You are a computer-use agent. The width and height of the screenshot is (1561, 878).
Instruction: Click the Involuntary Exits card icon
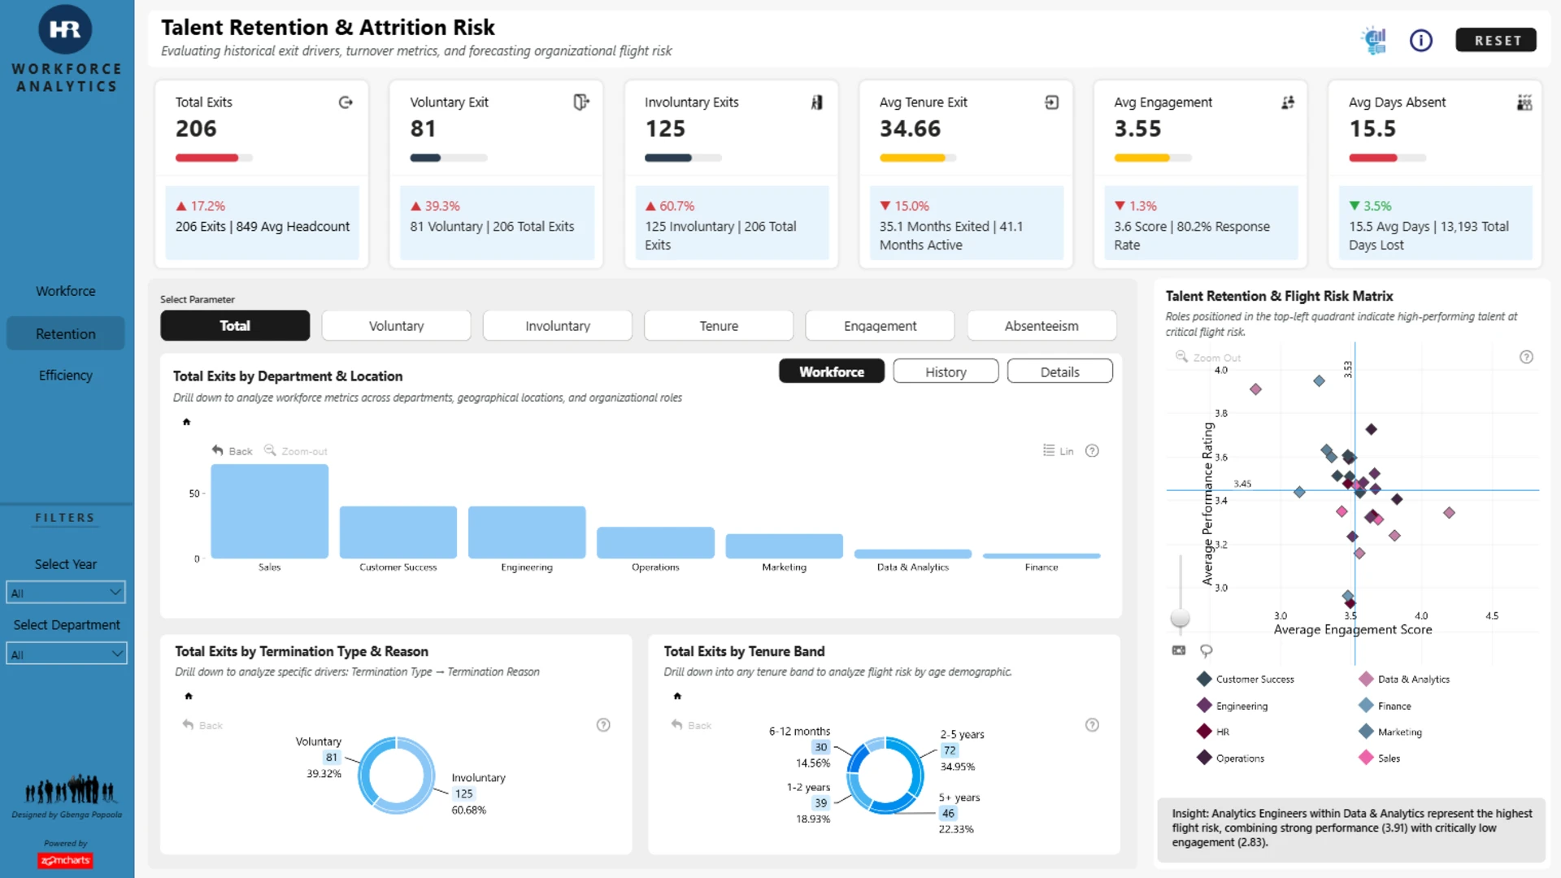point(816,102)
